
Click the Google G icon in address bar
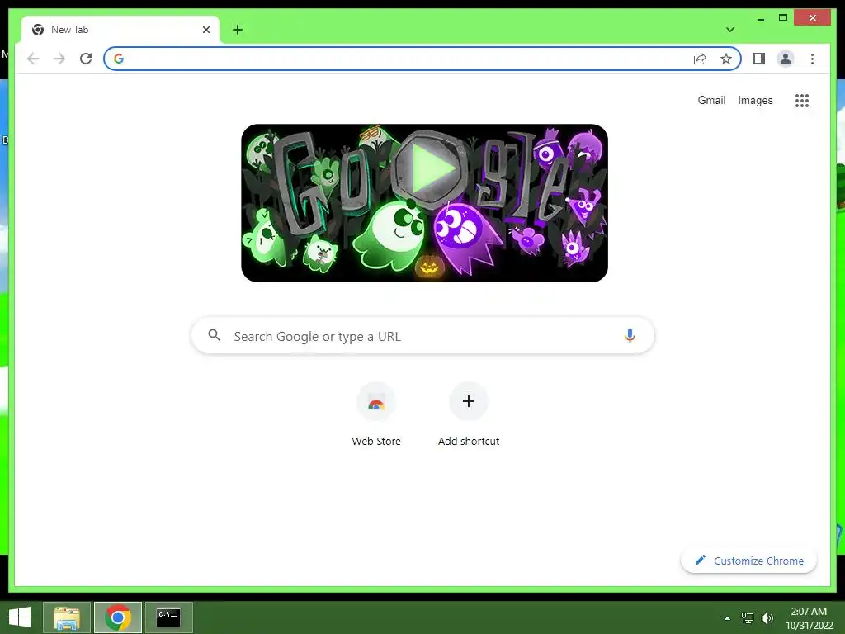[x=119, y=59]
